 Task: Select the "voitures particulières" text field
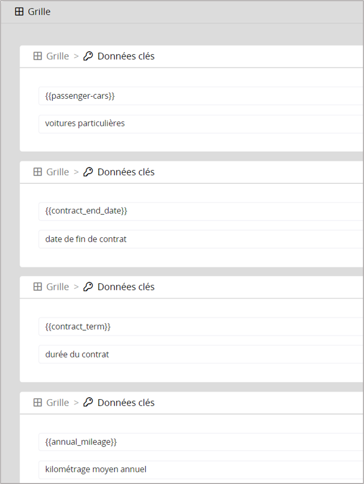pyautogui.click(x=198, y=124)
